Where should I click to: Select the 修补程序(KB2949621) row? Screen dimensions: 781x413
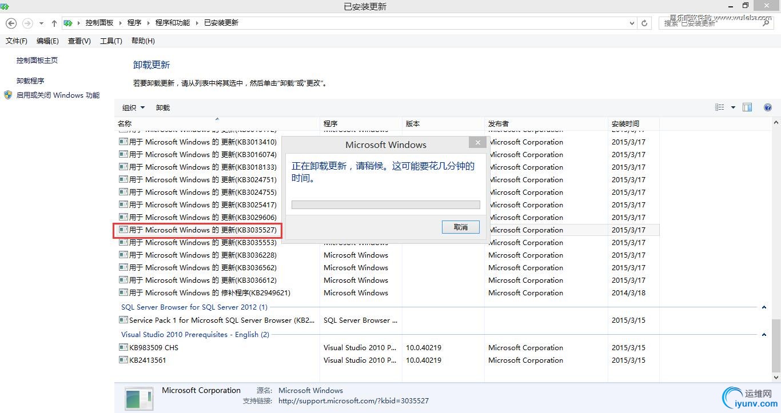(x=387, y=293)
